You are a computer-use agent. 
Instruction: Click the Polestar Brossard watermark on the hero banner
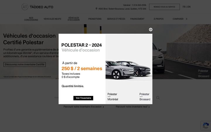click(204, 73)
